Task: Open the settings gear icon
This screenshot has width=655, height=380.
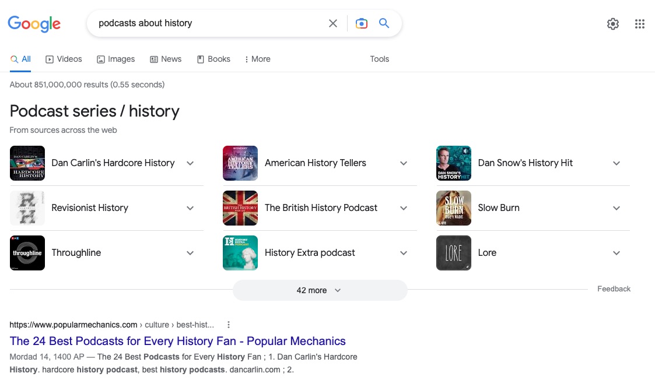Action: pos(613,24)
